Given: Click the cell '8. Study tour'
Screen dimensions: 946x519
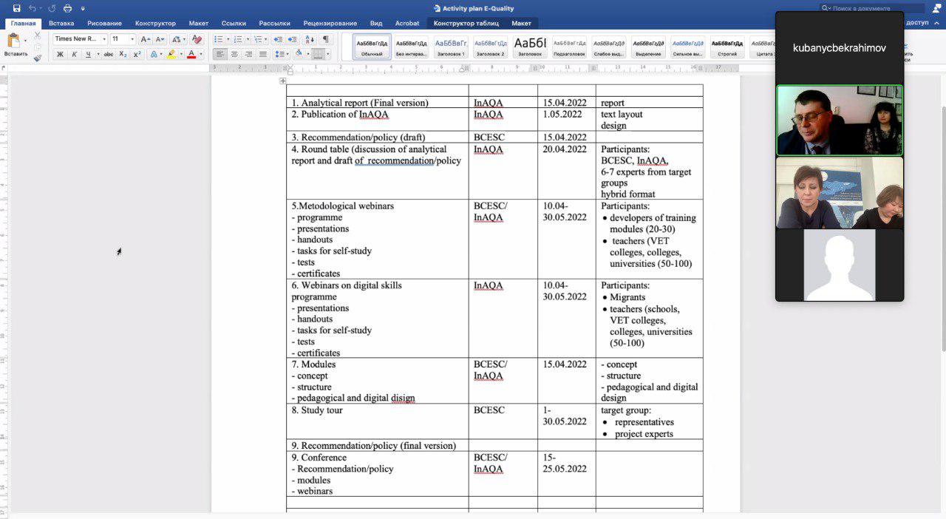Looking at the screenshot, I should (x=377, y=421).
